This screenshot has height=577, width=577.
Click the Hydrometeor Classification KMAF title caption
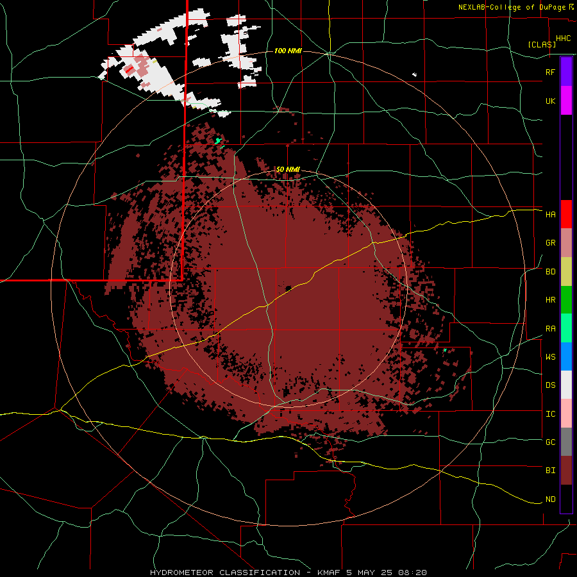tap(288, 573)
